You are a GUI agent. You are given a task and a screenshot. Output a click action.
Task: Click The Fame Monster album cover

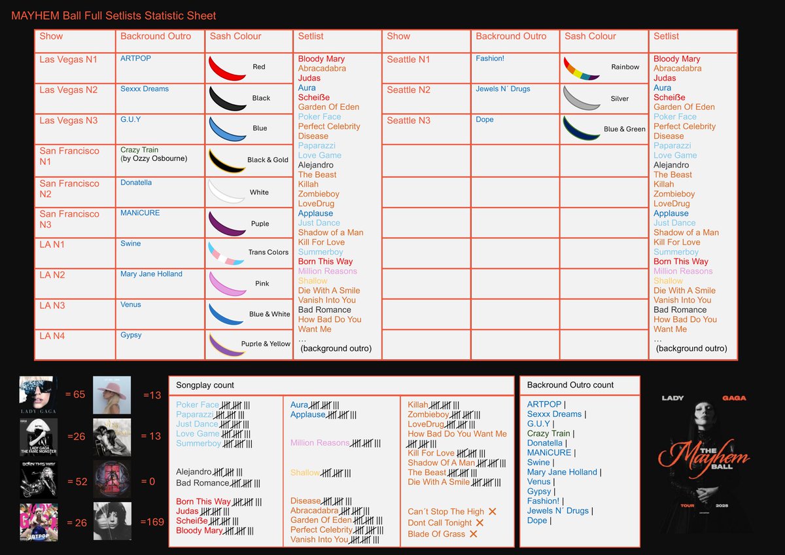(x=38, y=437)
